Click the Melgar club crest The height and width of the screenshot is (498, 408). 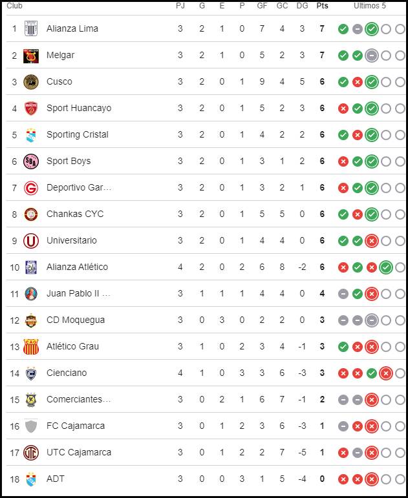tap(31, 56)
